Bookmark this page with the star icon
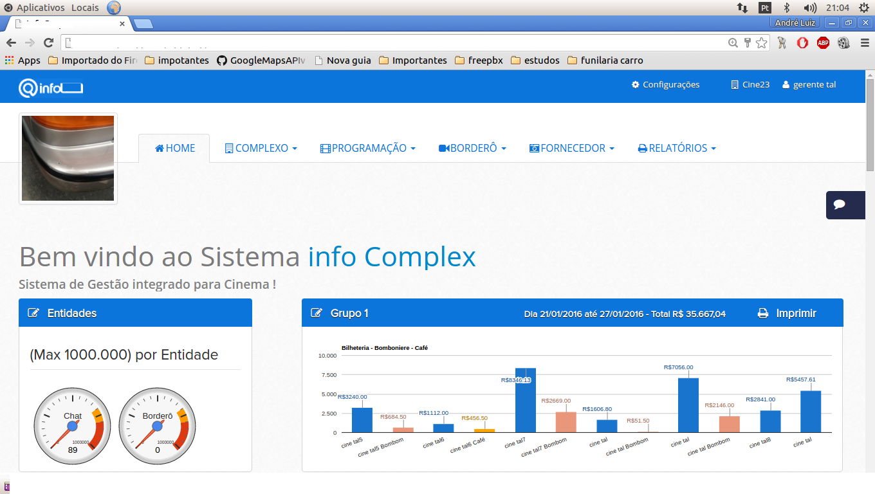Viewport: 875px width, 494px height. [762, 43]
